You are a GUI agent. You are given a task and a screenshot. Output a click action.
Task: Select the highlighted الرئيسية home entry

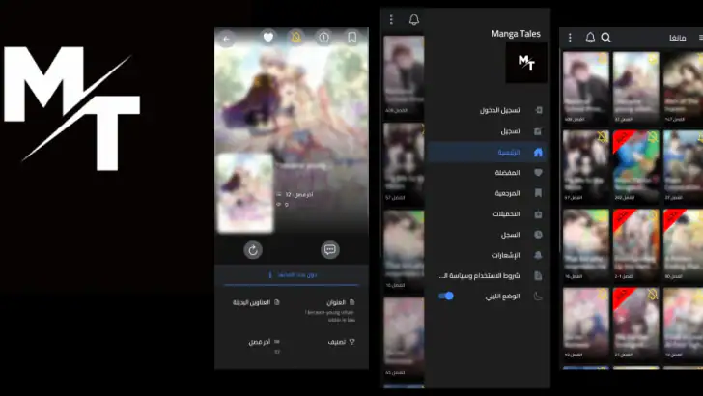(487, 152)
